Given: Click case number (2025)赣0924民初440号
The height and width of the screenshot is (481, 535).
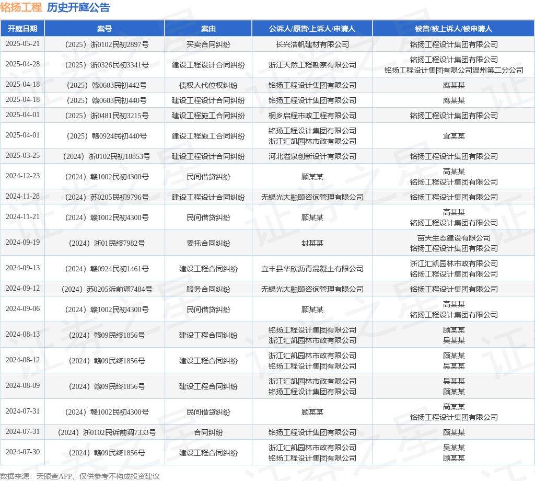Looking at the screenshot, I should coord(107,136).
